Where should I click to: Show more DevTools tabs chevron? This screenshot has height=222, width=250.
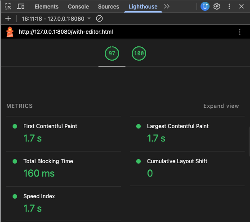point(167,7)
